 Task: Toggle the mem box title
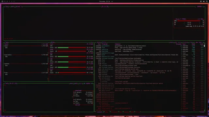pos(7,42)
